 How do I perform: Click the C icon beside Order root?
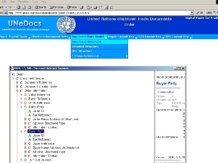pos(14,75)
